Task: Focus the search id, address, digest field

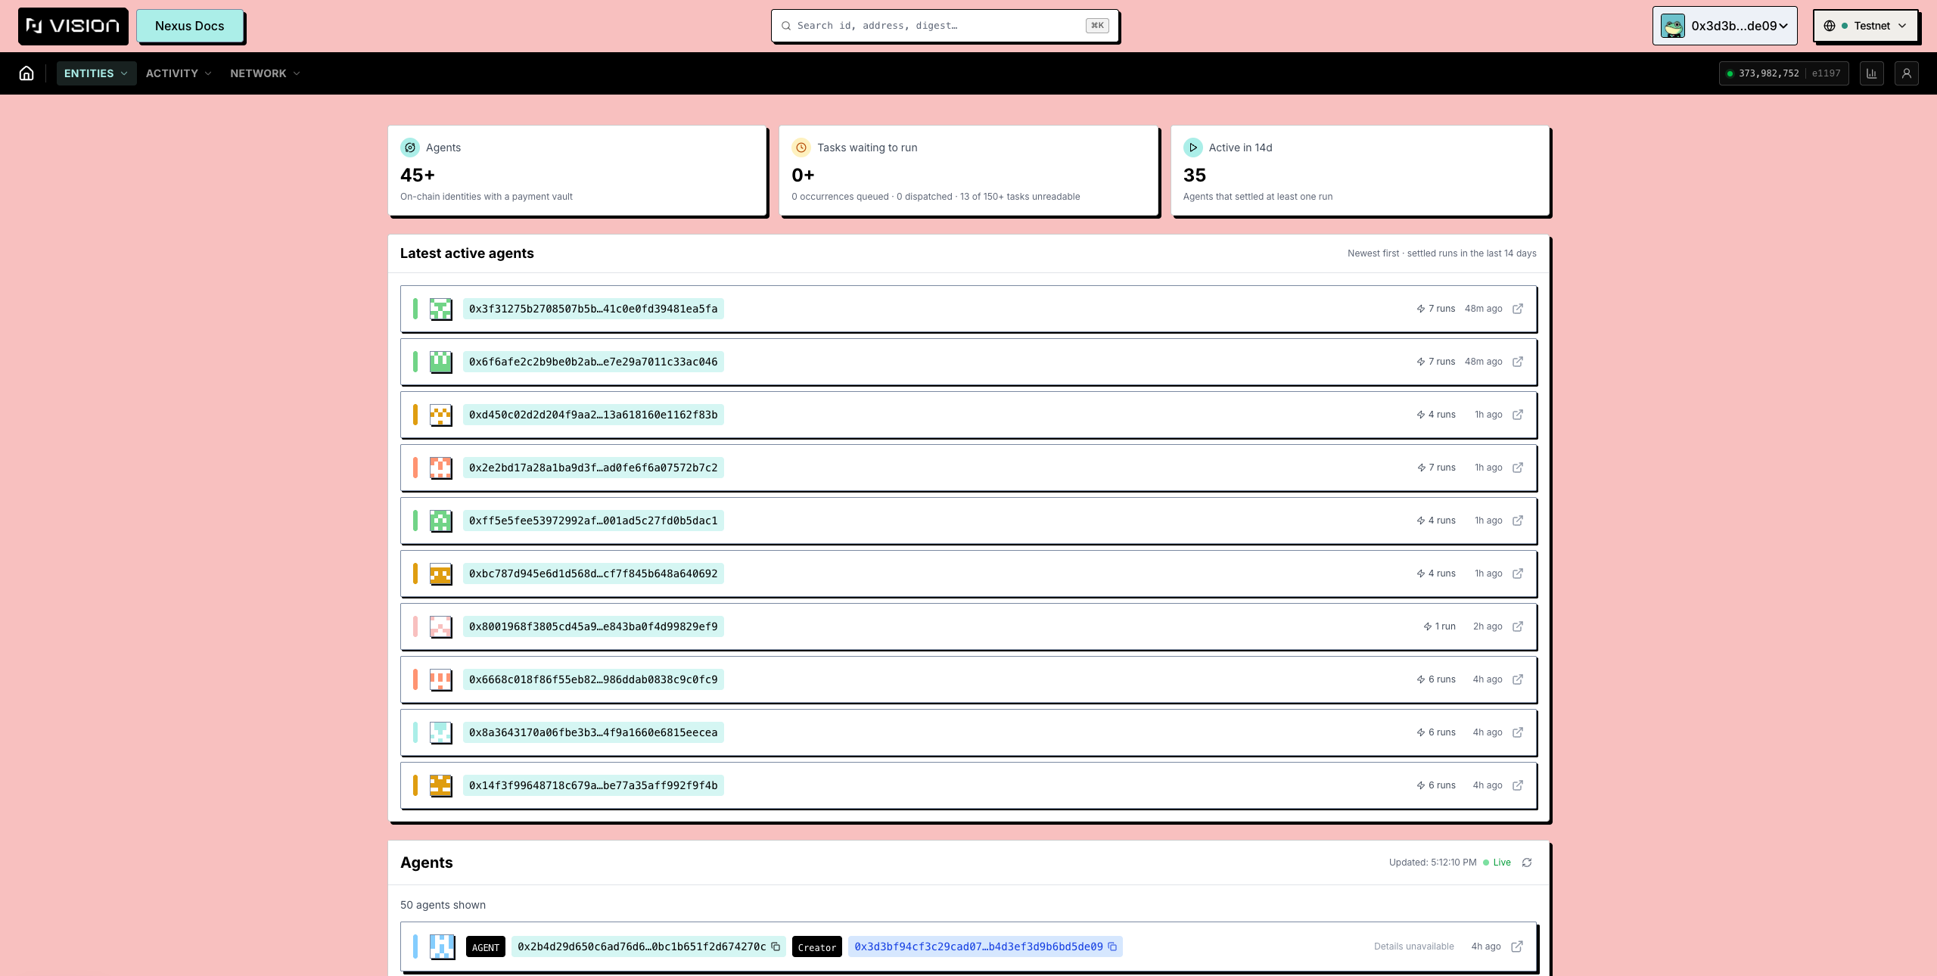Action: coord(944,26)
